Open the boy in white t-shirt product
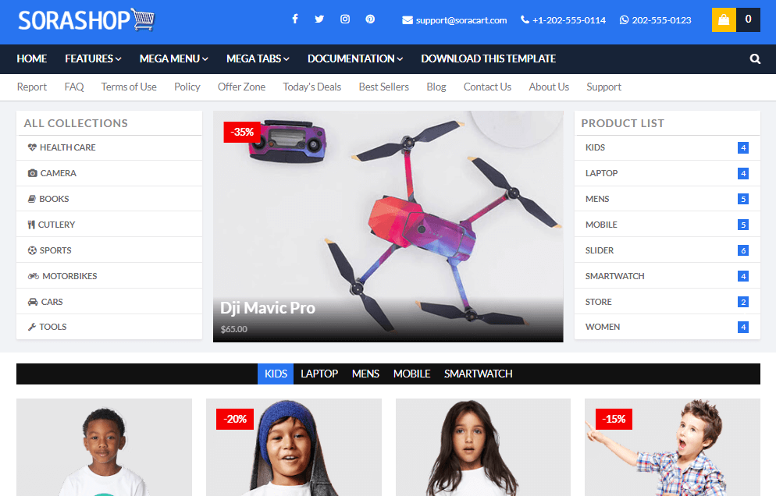776x496 pixels. 104,448
